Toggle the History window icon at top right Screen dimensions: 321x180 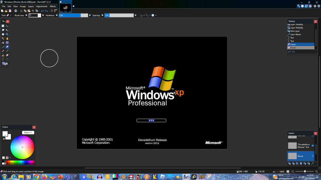[x=302, y=6]
